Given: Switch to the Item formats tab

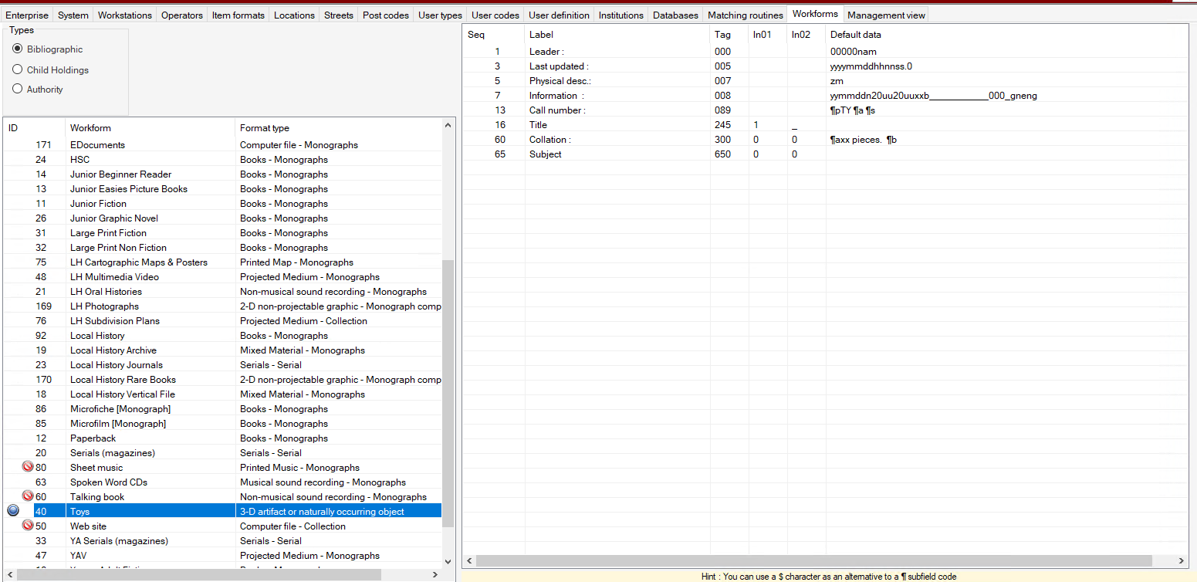Looking at the screenshot, I should pyautogui.click(x=238, y=14).
